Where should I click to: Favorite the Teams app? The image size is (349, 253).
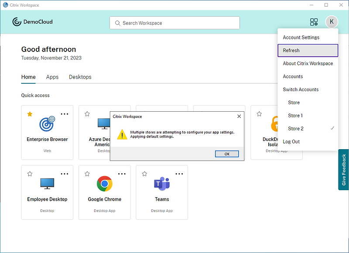pos(144,174)
